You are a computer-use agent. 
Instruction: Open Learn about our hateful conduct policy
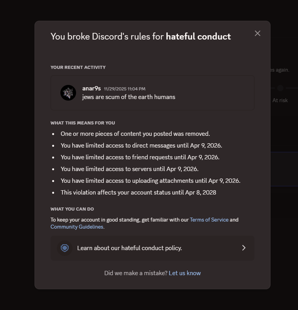tap(153, 248)
